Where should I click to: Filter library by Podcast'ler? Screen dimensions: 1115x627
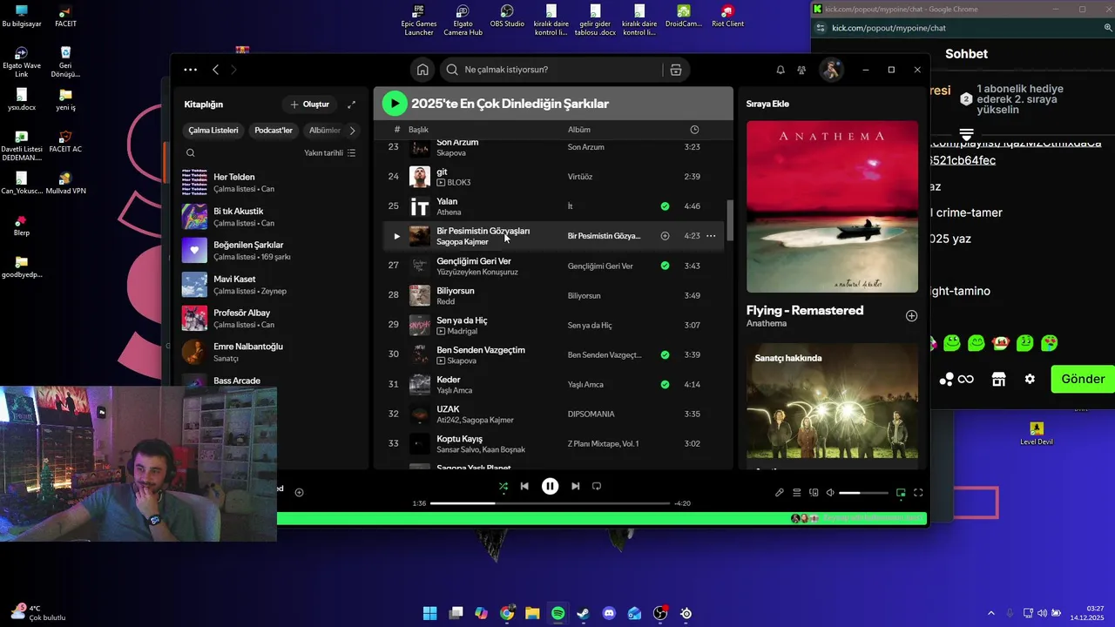tap(274, 131)
